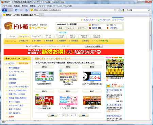Open the 履歴 menu
This screenshot has width=153, height=125.
(x=33, y=6)
